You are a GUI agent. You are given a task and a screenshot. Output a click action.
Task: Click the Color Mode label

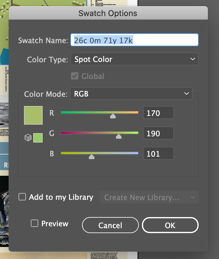(x=46, y=94)
